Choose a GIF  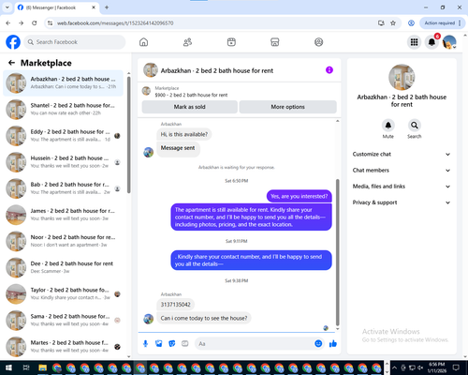[x=185, y=344]
